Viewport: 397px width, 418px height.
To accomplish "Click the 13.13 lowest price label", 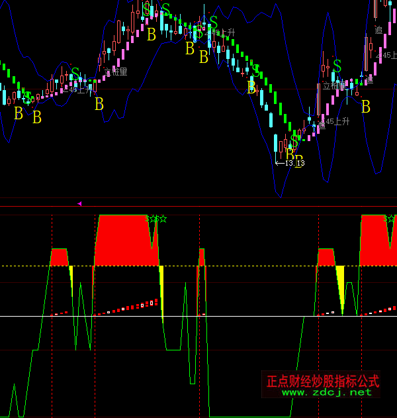I will [294, 163].
